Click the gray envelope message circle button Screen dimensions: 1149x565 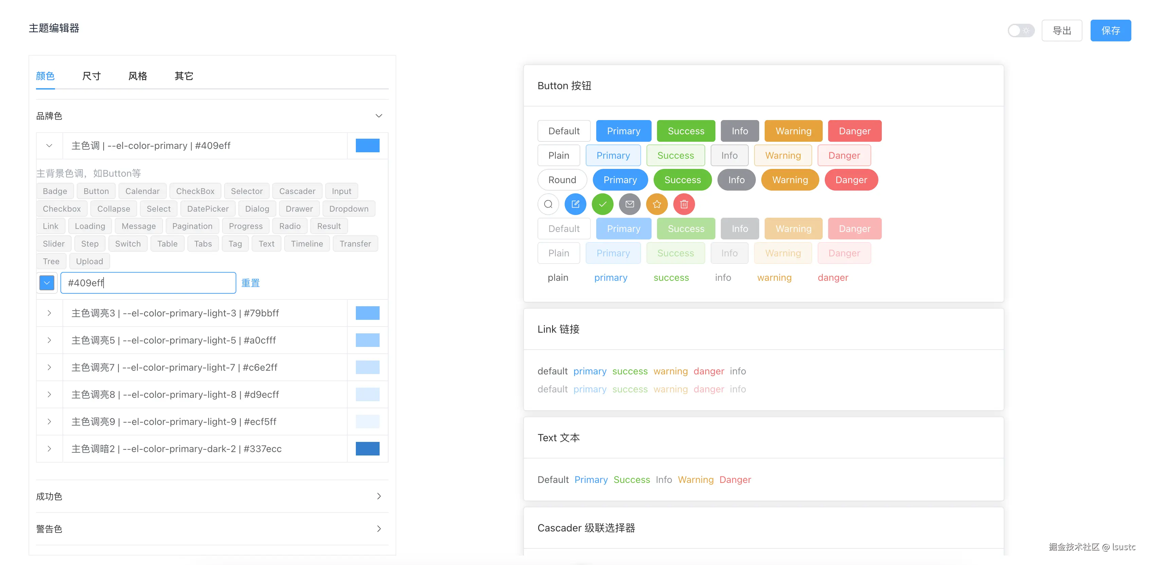[630, 204]
